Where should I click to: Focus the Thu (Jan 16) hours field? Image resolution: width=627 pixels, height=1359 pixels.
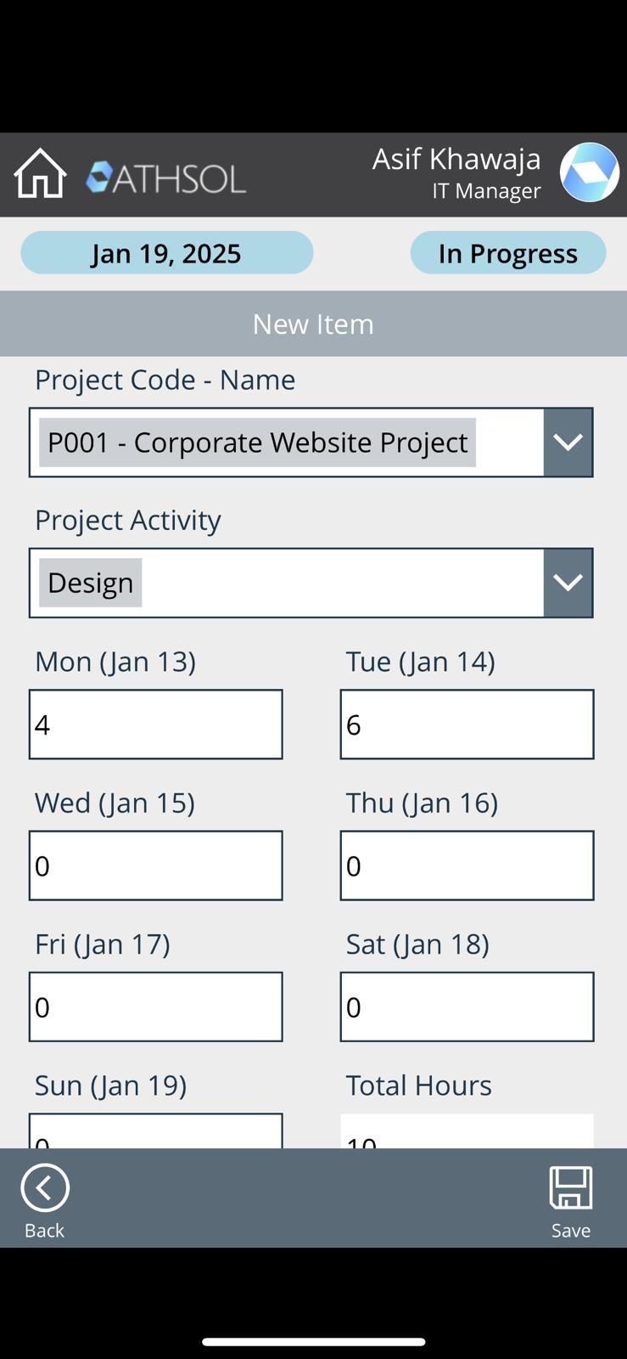point(467,866)
